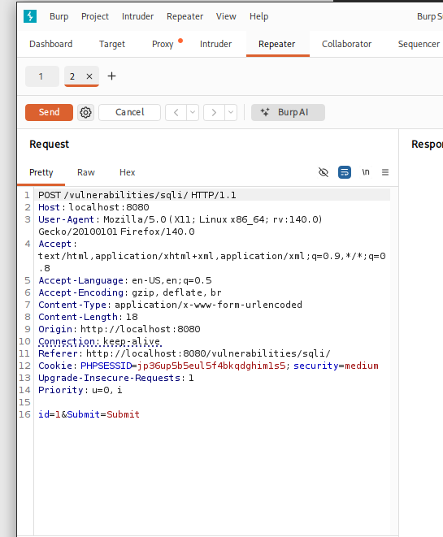The height and width of the screenshot is (537, 443).
Task: Switch to the Proxy tab
Action: (163, 44)
